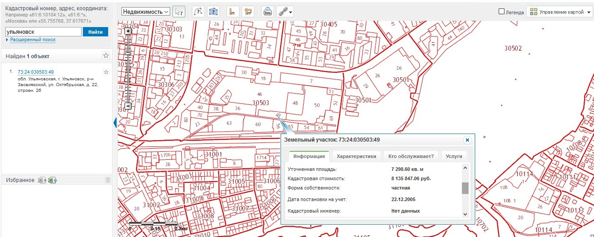
Task: Expand the Расширенный поиск section
Action: [32, 40]
